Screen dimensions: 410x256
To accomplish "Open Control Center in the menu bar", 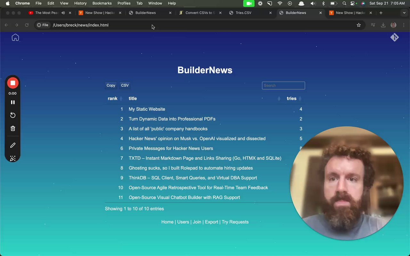I will click(353, 3).
